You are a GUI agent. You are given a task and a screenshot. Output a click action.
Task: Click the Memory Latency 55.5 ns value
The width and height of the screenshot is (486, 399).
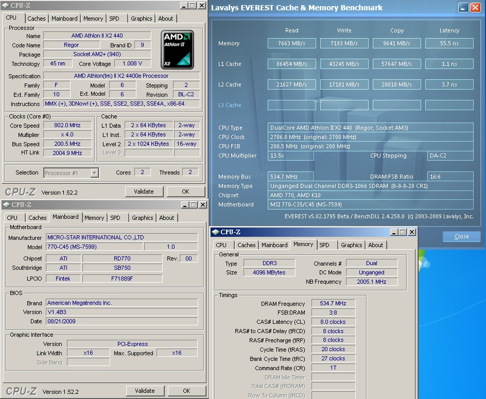coord(449,43)
